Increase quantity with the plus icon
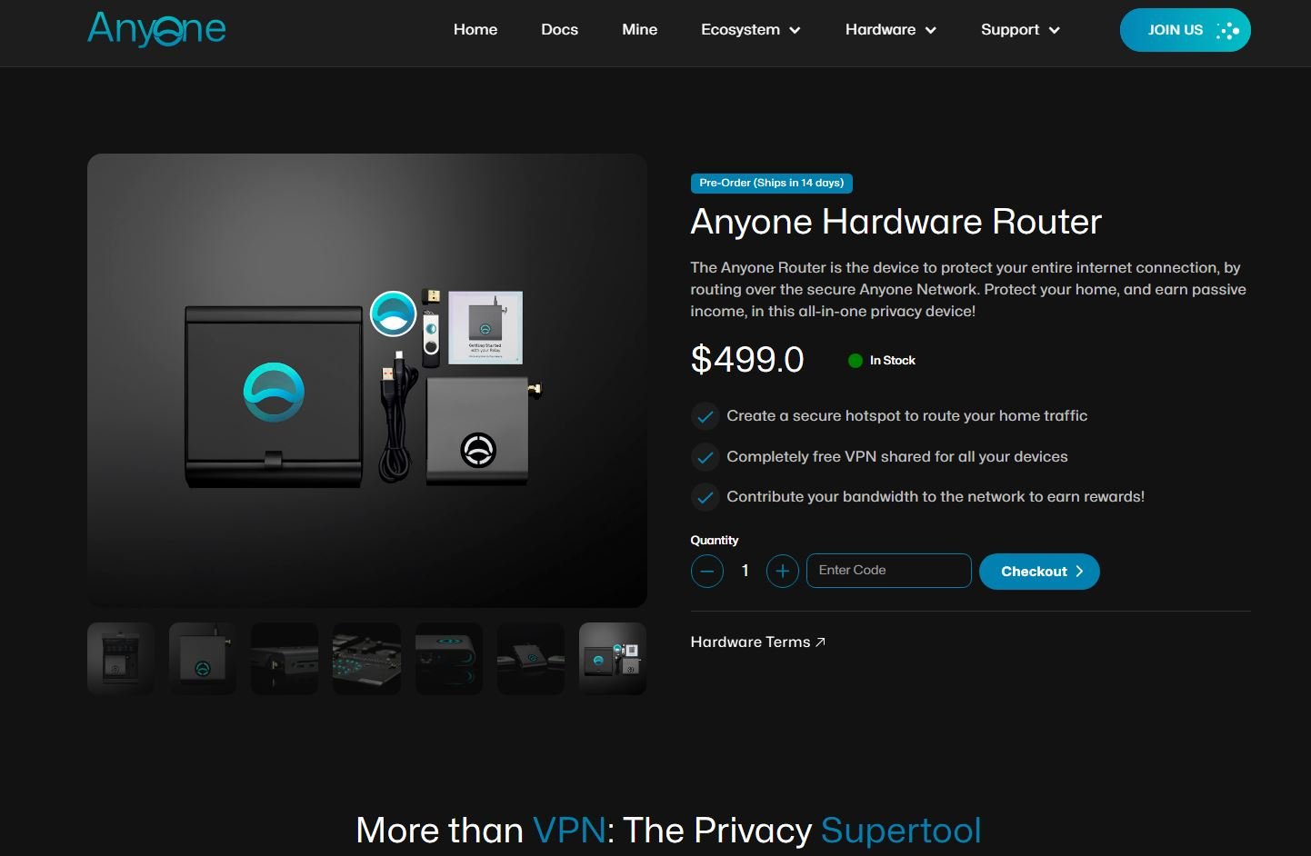Image resolution: width=1311 pixels, height=856 pixels. [782, 571]
